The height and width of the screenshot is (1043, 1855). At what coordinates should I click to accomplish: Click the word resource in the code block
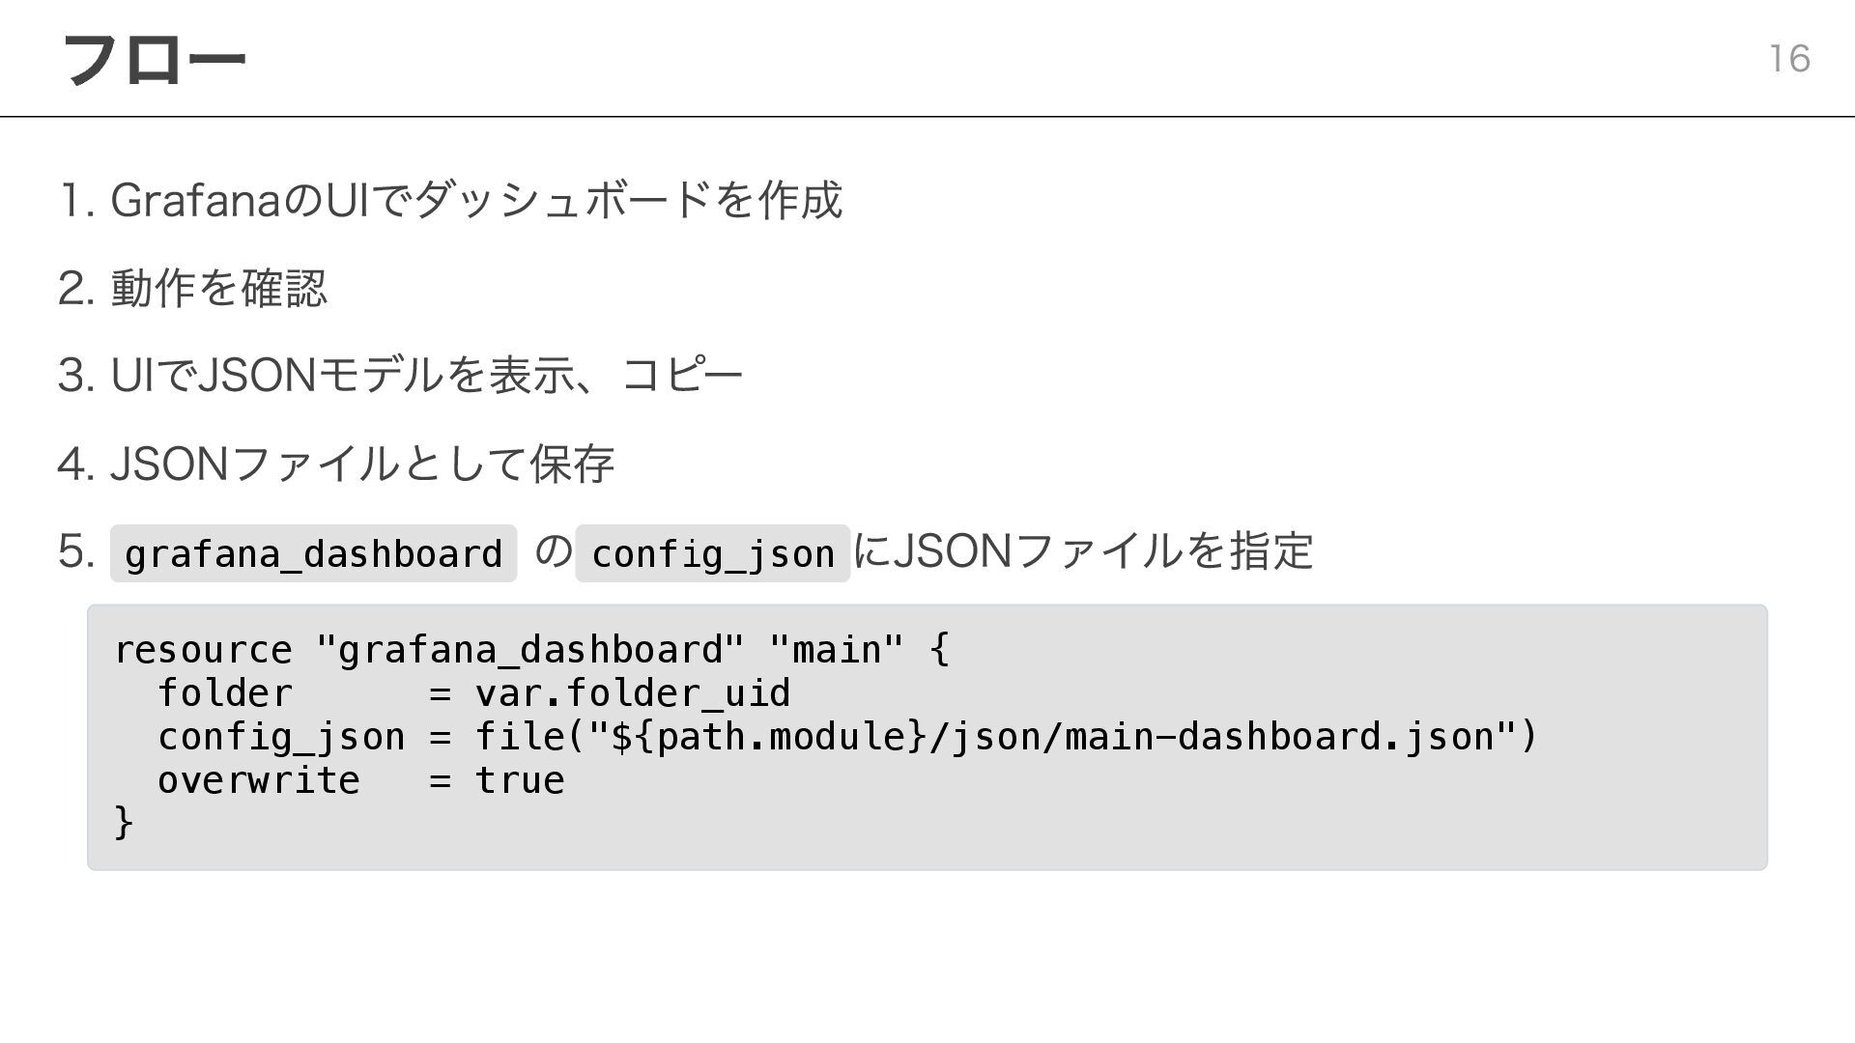click(x=203, y=650)
